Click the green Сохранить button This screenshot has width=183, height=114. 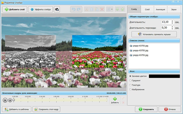coord(146,109)
